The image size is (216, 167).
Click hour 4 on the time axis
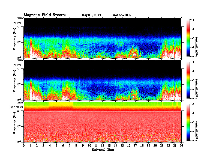[50, 145]
